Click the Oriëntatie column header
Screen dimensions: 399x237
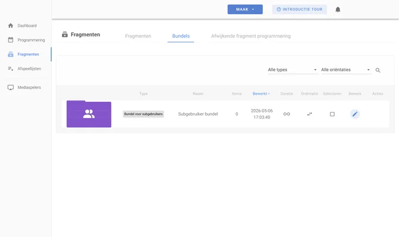pos(310,93)
